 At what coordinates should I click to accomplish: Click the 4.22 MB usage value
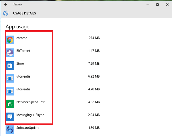[x=94, y=102]
